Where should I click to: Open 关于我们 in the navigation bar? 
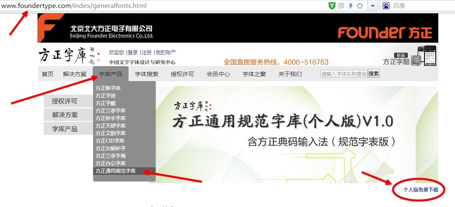(290, 74)
